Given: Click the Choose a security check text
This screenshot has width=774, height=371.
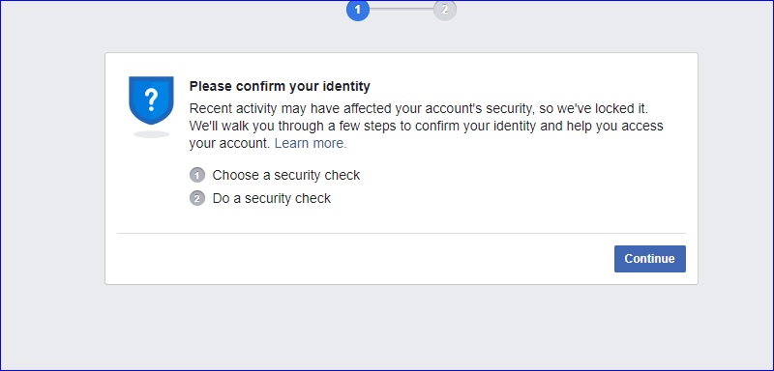Looking at the screenshot, I should click(x=286, y=175).
